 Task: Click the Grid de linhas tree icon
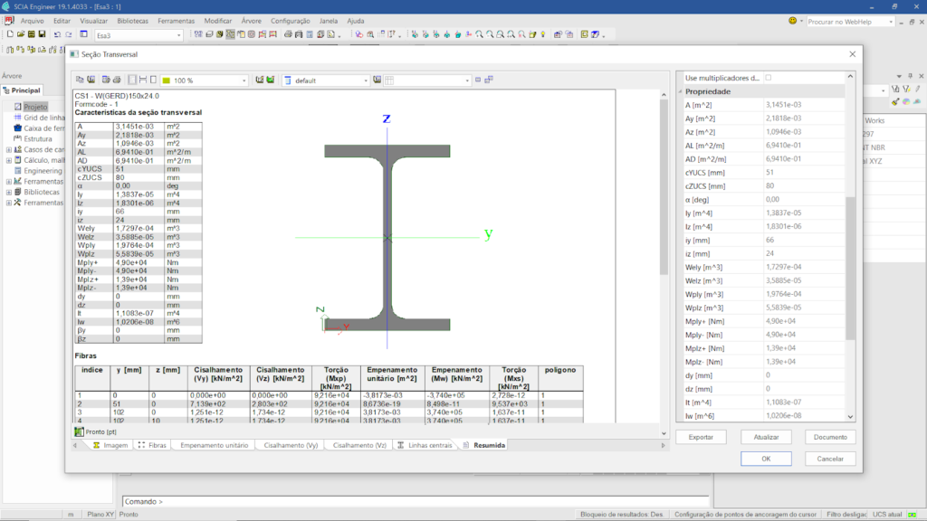point(17,118)
